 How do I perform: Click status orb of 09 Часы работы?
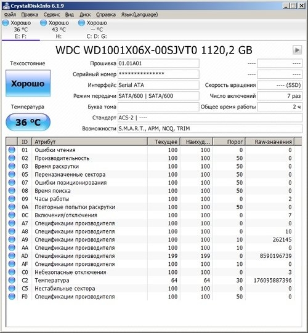tap(12, 199)
